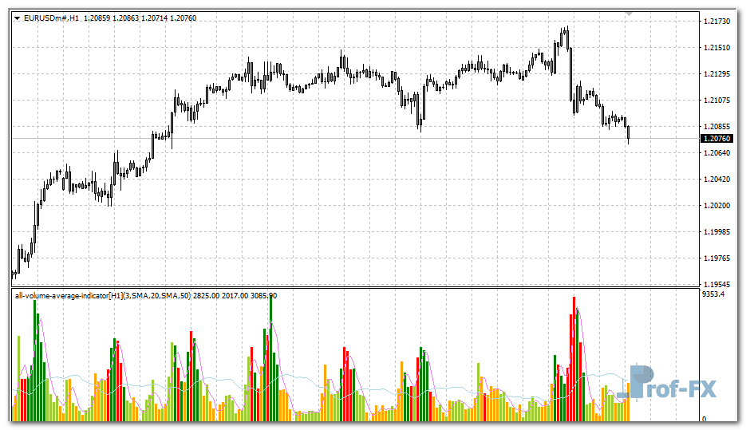
Task: Open the one-click trading triangle beside EURUSDm#
Action: point(18,17)
